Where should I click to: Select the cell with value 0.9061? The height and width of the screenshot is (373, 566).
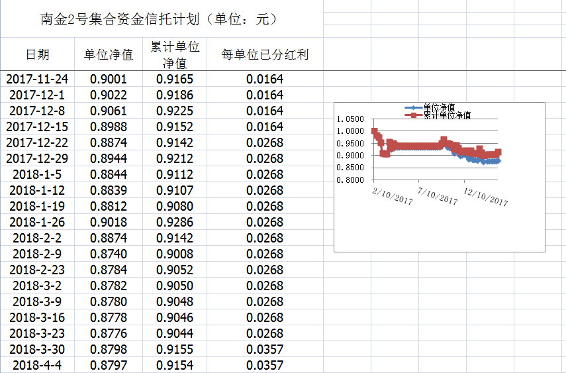pos(109,111)
